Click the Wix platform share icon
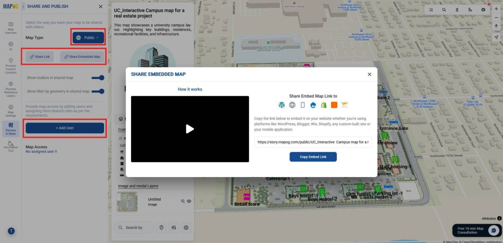Image resolution: width=503 pixels, height=243 pixels. 344,105
